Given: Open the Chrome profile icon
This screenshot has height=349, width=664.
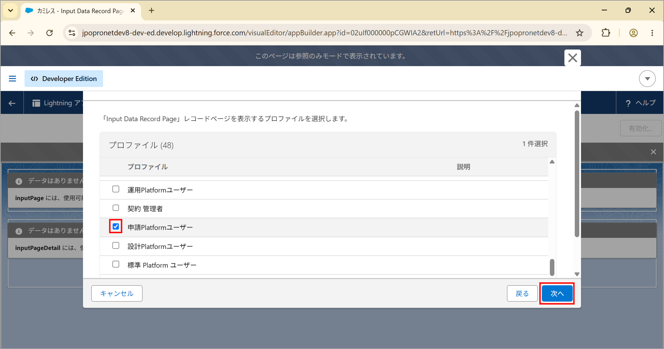Looking at the screenshot, I should pos(634,33).
